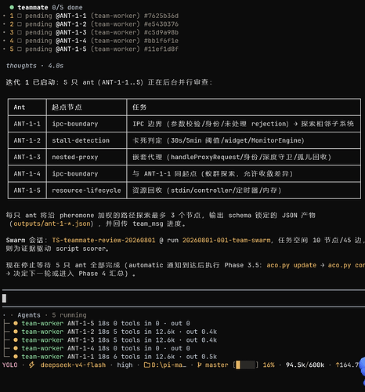Click ipc-boundary cell in ANT-1-4 row

point(86,174)
